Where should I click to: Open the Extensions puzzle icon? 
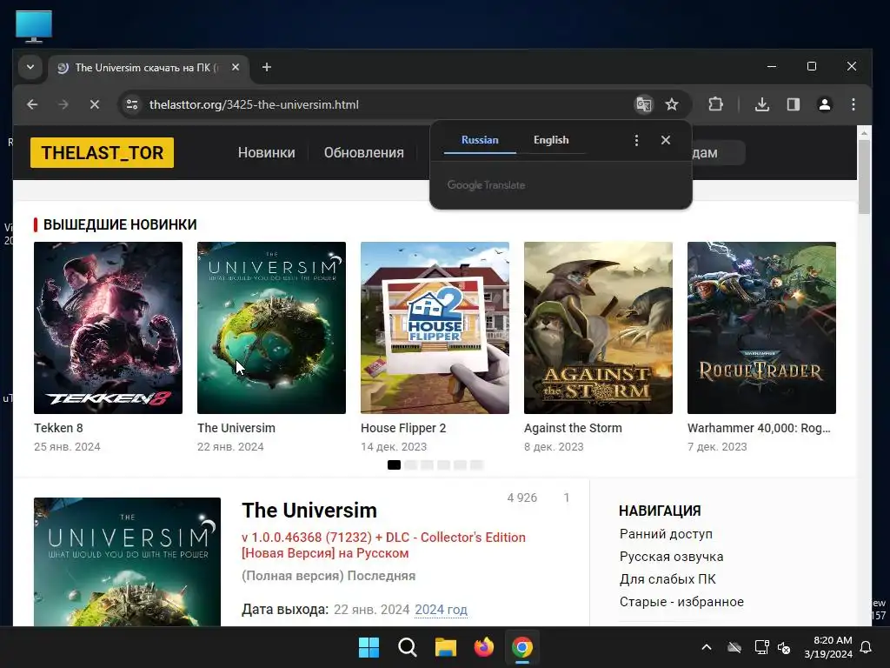click(x=716, y=104)
